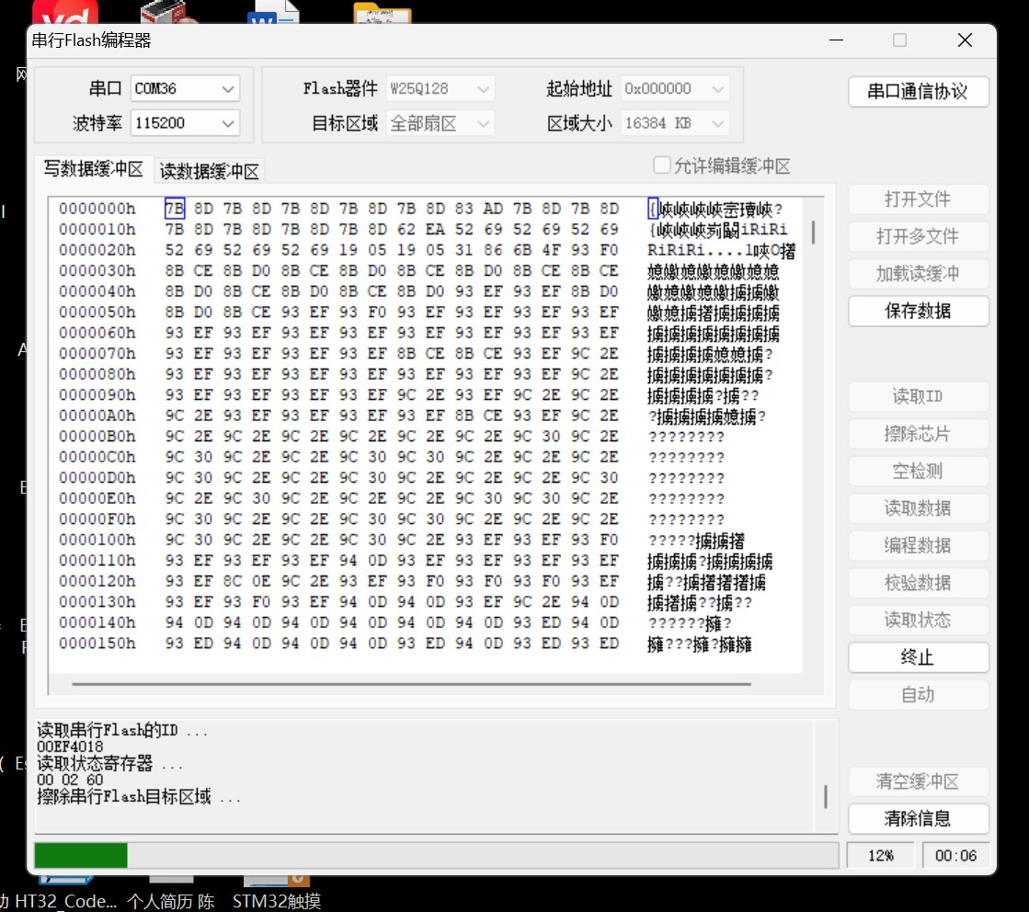Viewport: 1029px width, 912px height.
Task: Click the 保存数据 button
Action: coord(918,311)
